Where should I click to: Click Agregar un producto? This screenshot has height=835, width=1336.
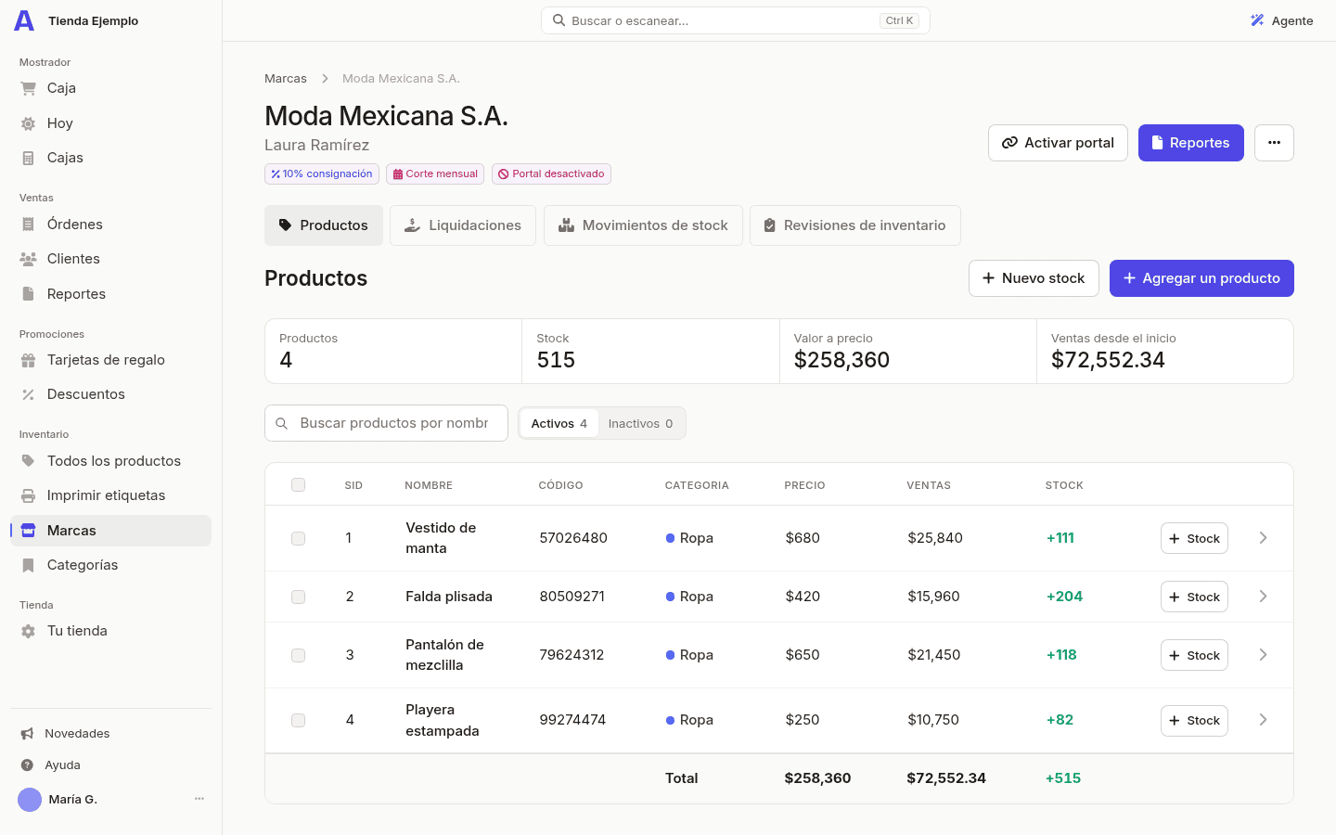1201,278
